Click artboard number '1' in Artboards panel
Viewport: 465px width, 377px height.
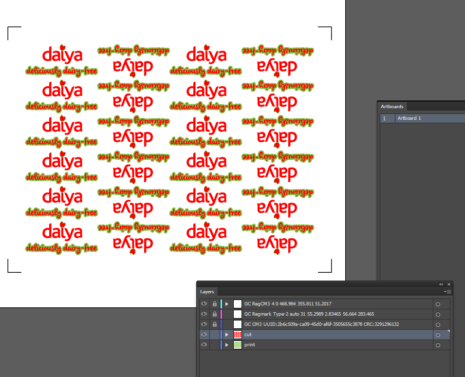tap(384, 118)
